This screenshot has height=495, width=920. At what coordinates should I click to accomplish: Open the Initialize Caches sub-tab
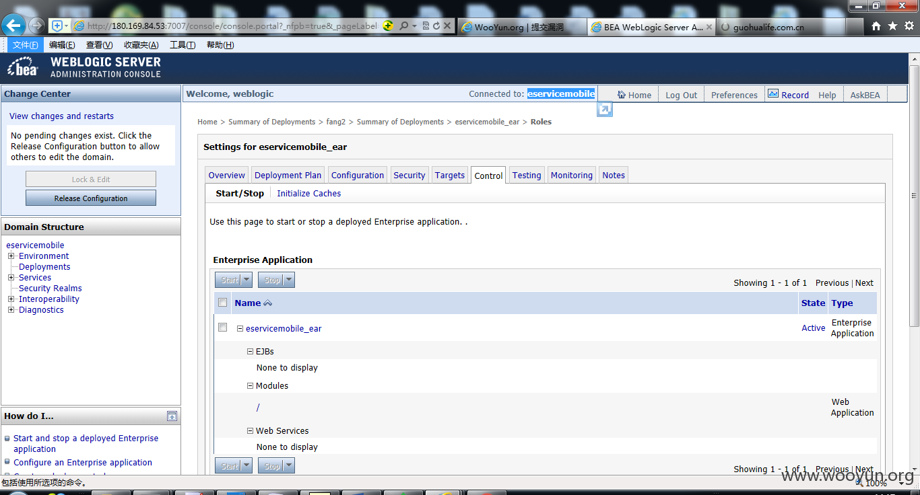[x=309, y=193]
